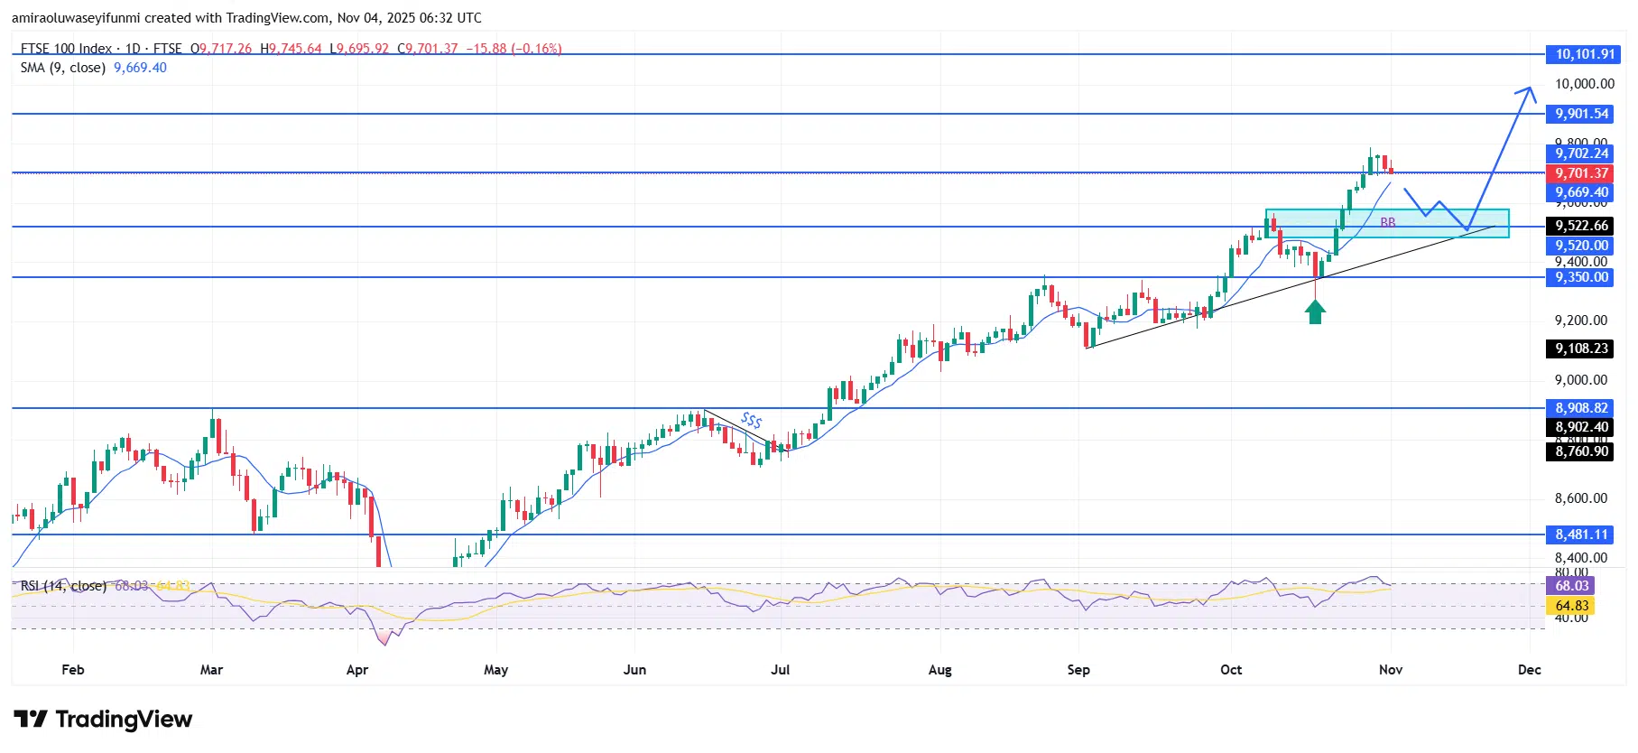The image size is (1638, 753).
Task: Click the $$$ annotation near June highs
Action: click(x=752, y=420)
